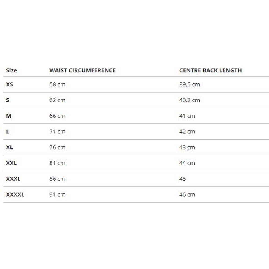
Task: Click the CENTRE BACK LENGTH column header
Action: tap(210, 70)
